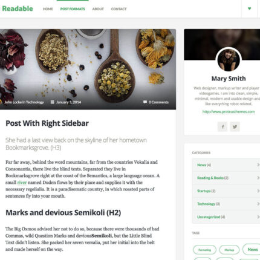Select the Formatting tag pill
This screenshot has height=260, width=260.
(x=204, y=250)
